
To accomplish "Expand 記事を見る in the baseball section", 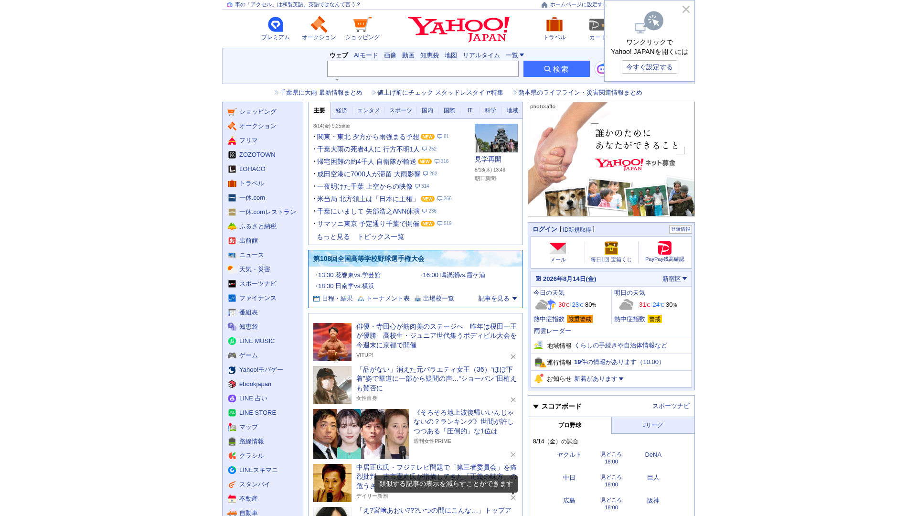I will [498, 299].
